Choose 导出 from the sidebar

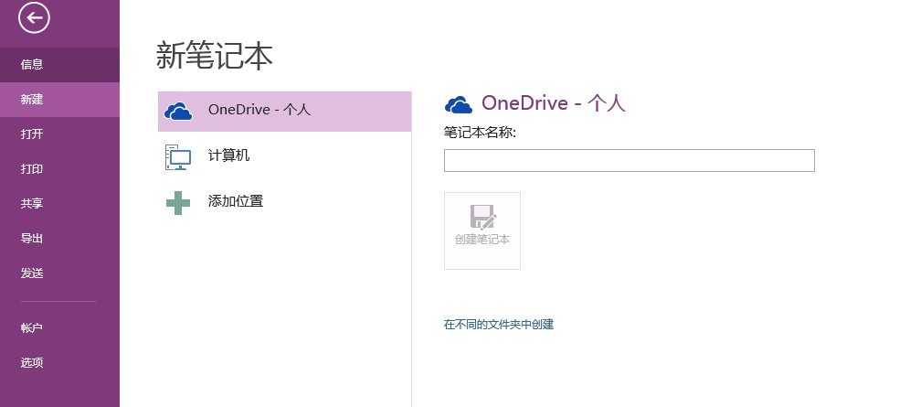[x=32, y=238]
